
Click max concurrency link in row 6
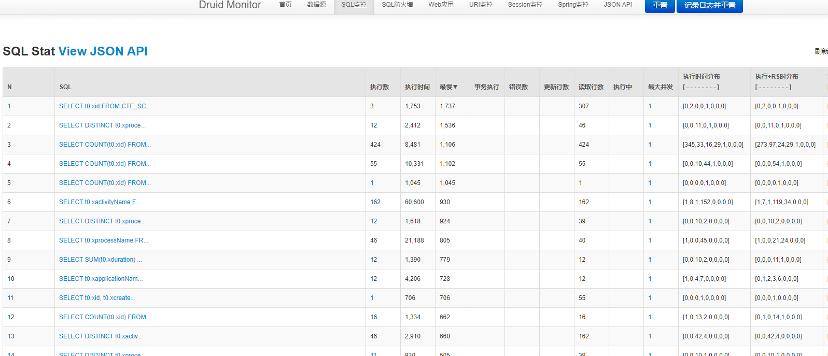point(650,202)
